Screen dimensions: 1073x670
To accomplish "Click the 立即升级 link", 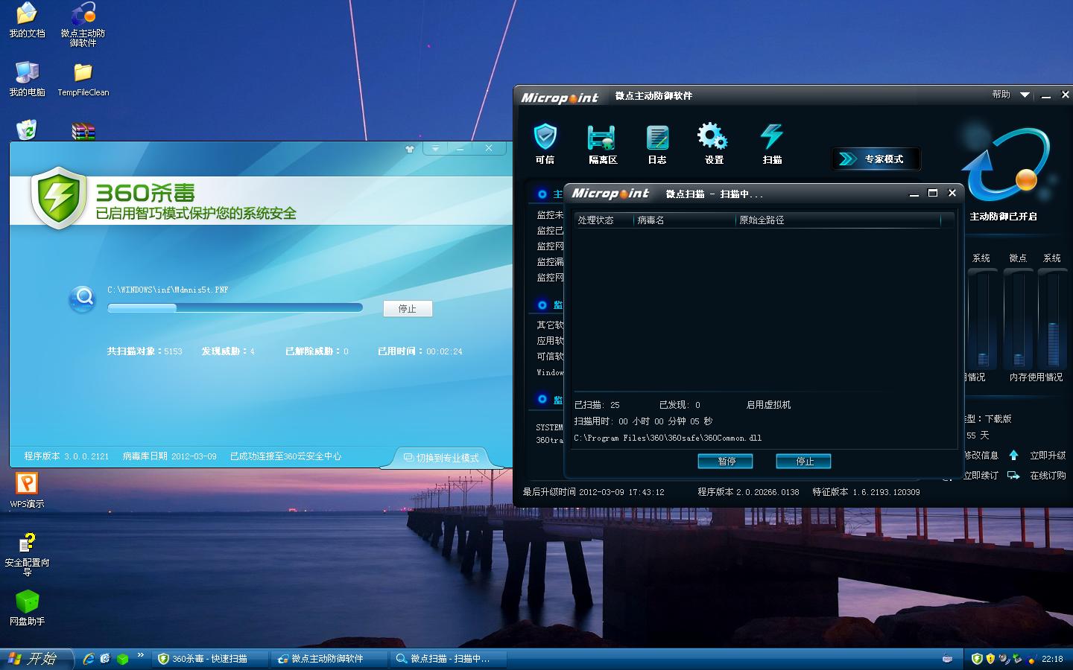I will (1048, 456).
